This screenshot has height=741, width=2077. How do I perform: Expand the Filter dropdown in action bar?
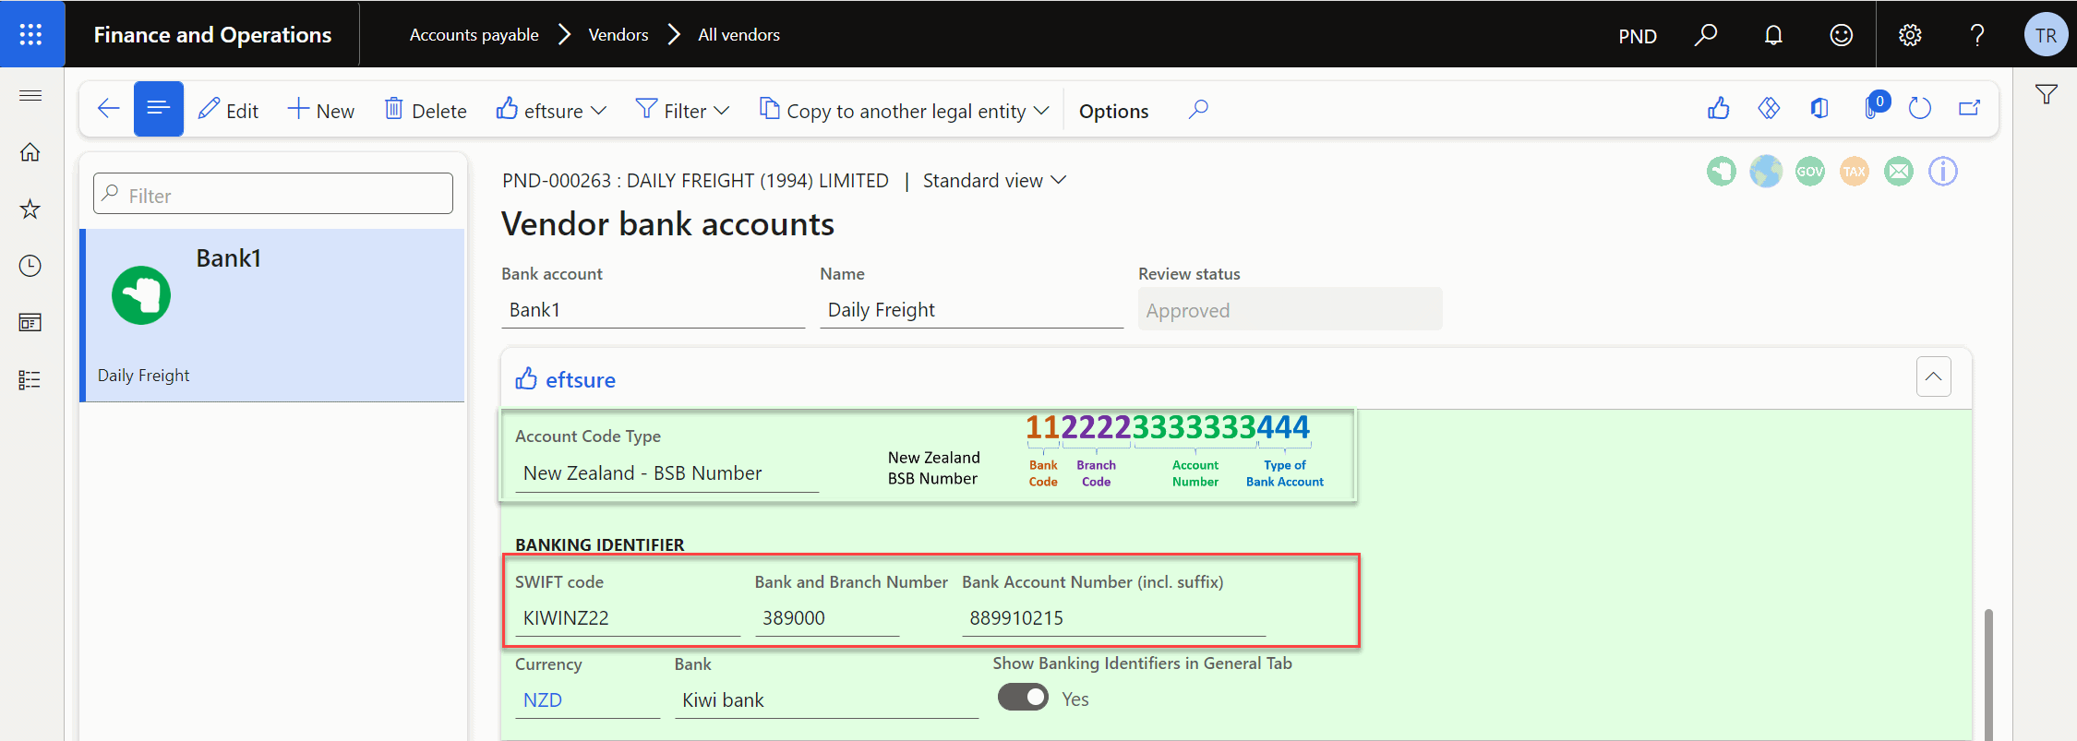683,110
